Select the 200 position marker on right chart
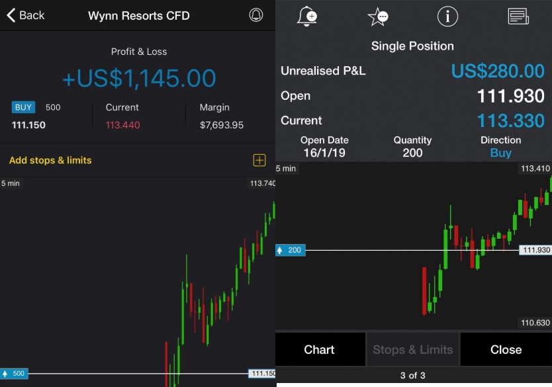The height and width of the screenshot is (387, 552). (x=291, y=250)
